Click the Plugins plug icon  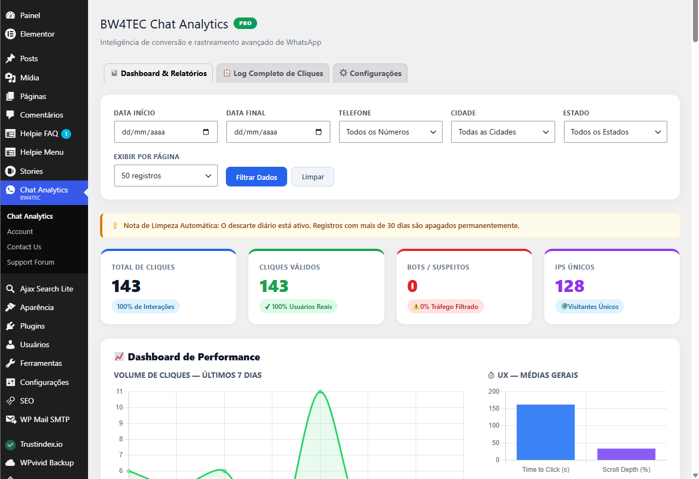10,326
